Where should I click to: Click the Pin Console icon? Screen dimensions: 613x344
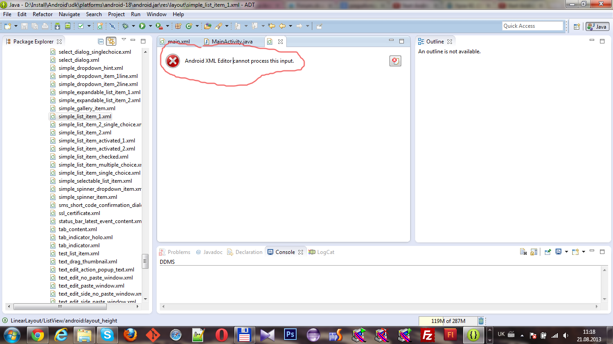coord(547,252)
